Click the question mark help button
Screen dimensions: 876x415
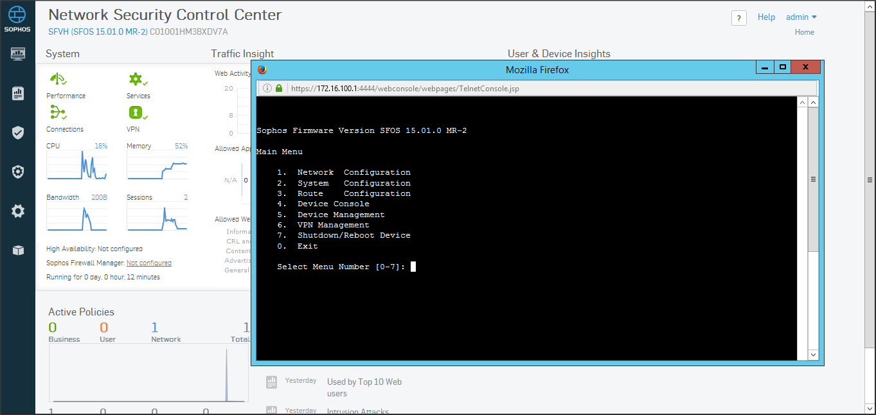739,18
